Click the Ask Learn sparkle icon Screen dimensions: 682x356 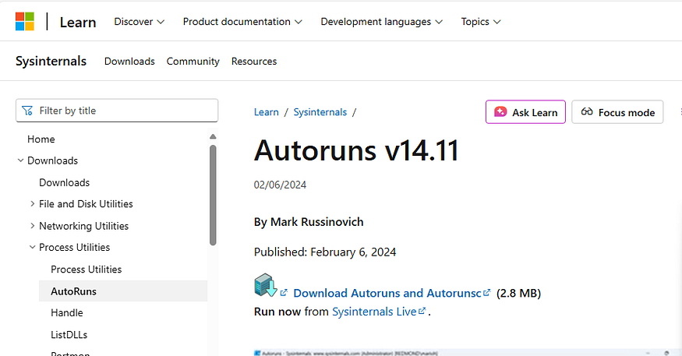coord(500,112)
